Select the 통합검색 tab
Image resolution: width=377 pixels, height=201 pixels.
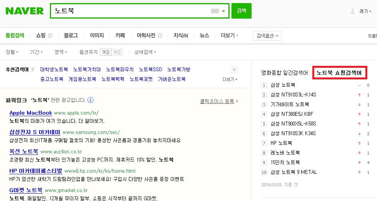(15, 35)
